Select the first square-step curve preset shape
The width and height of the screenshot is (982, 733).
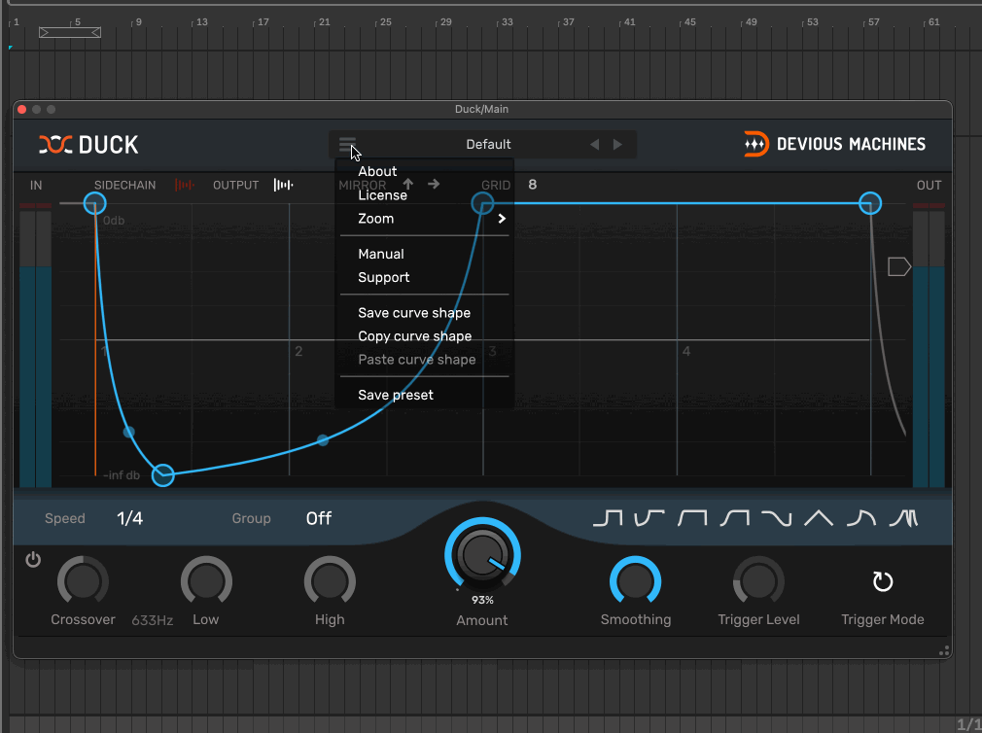[608, 518]
